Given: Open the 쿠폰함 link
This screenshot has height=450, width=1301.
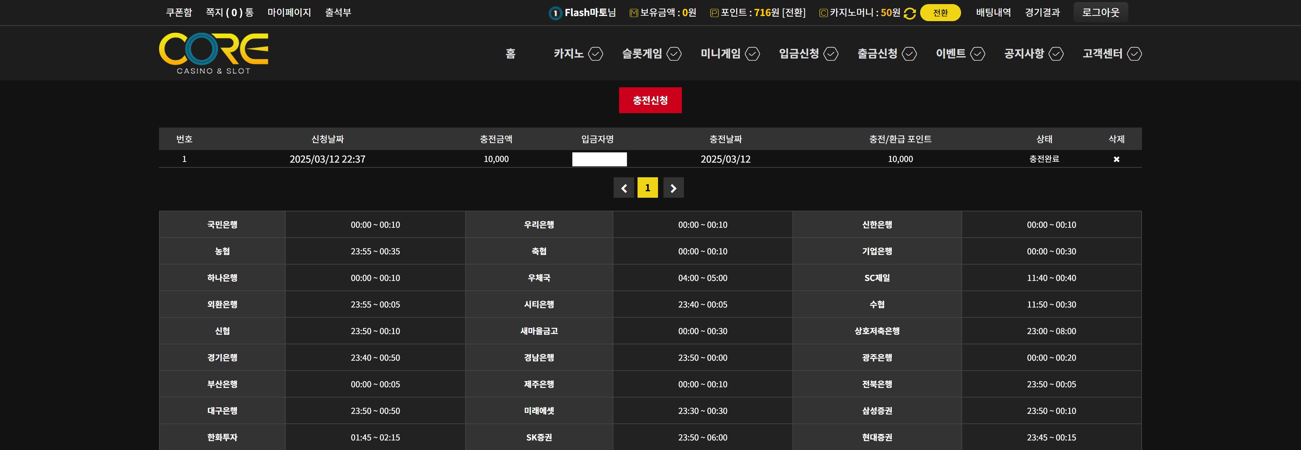Looking at the screenshot, I should pos(179,13).
